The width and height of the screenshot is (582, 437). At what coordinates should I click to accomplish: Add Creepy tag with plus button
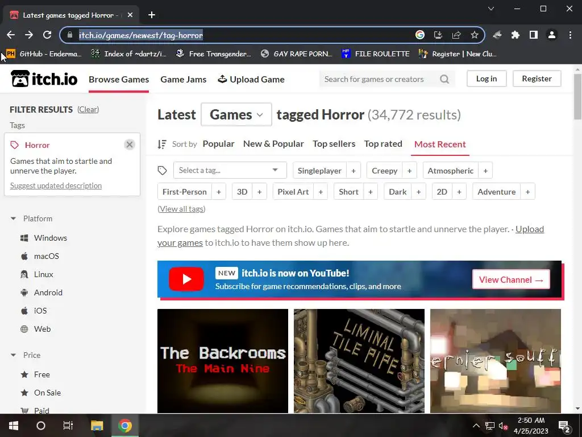pos(409,171)
